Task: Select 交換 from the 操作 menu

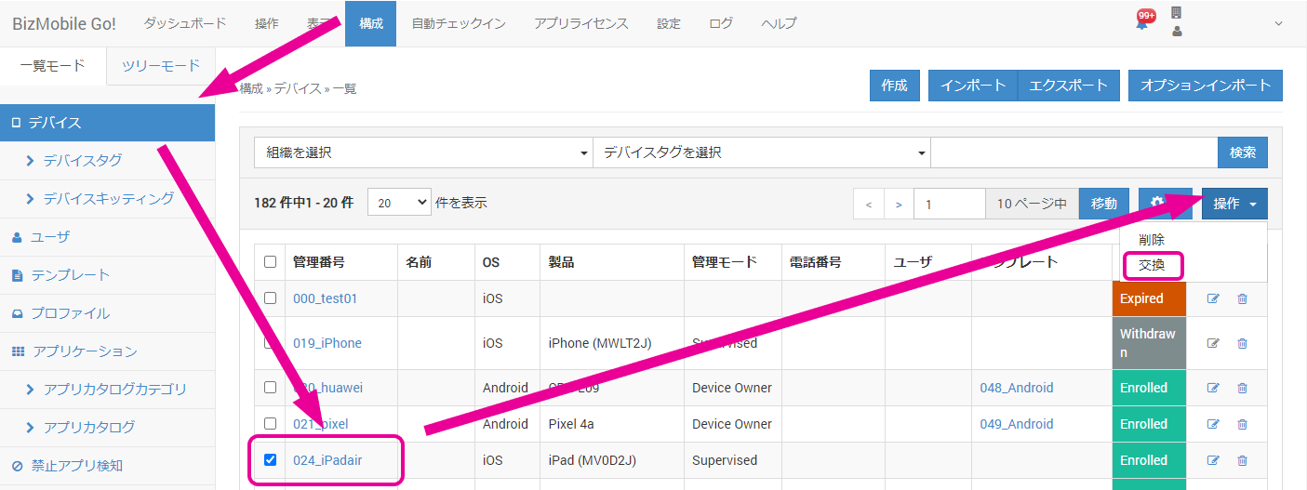Action: tap(1152, 265)
